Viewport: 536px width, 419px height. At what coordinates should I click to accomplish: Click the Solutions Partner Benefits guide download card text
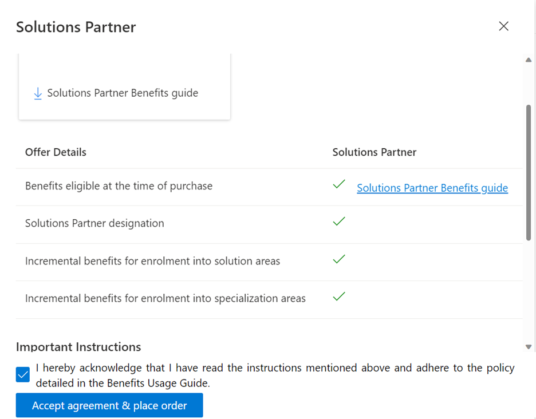(x=123, y=93)
